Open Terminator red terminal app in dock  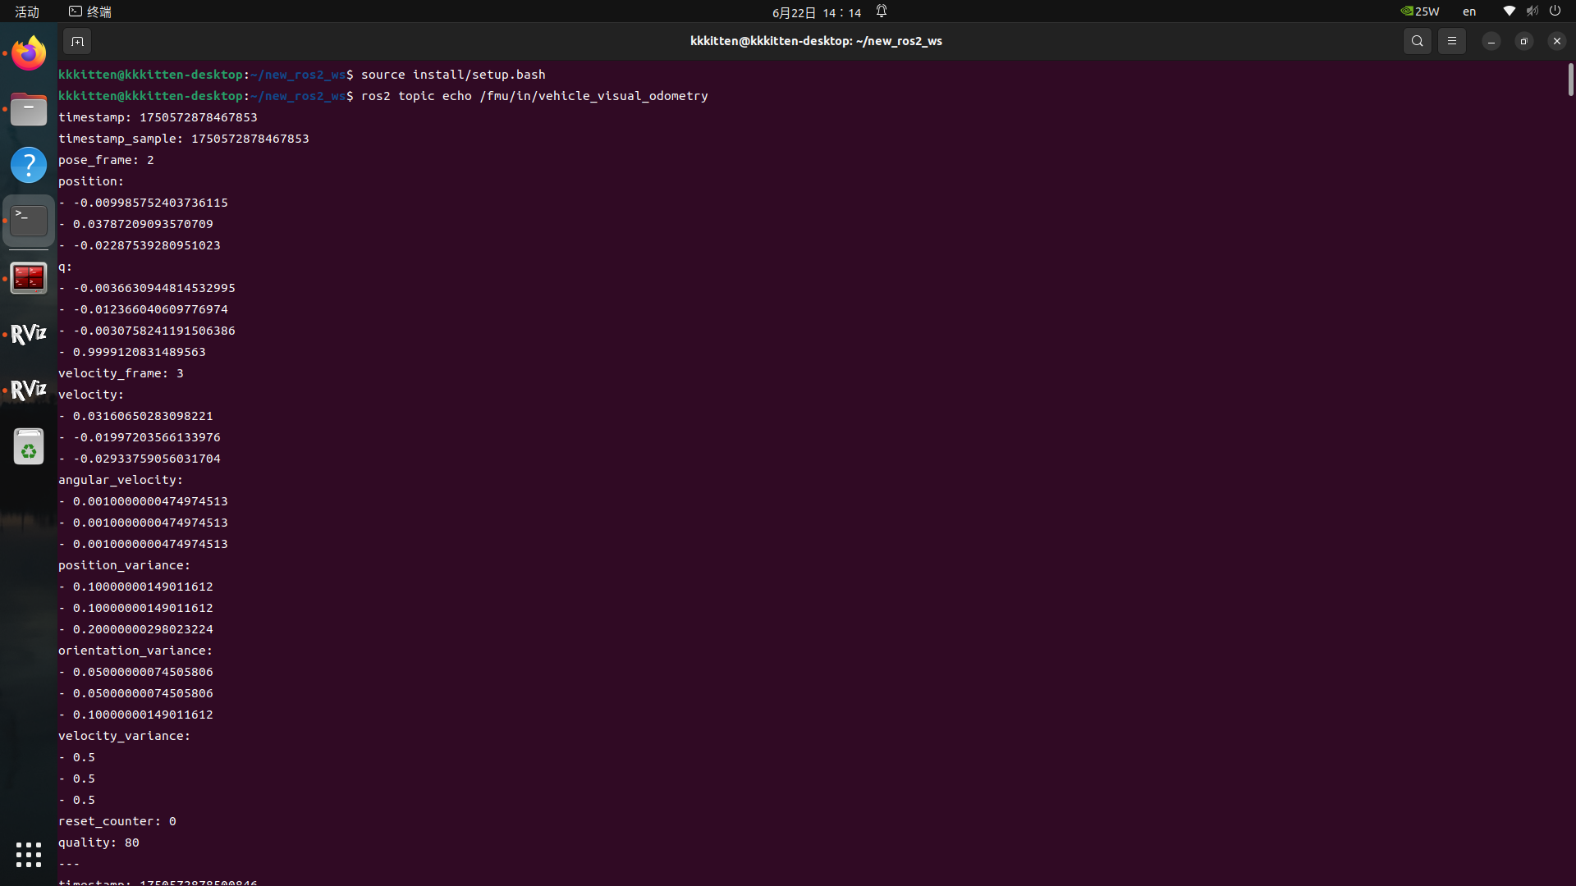pyautogui.click(x=29, y=278)
